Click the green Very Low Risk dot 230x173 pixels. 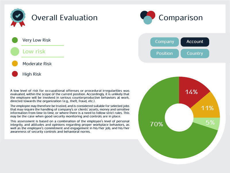coord(15,40)
